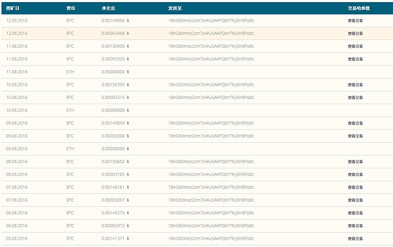Image resolution: width=393 pixels, height=247 pixels.
Task: Click ETH cell in 11.08.2016 row
Action: coord(70,71)
